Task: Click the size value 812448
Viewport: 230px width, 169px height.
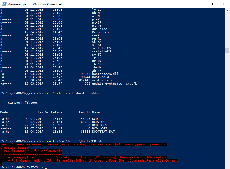Action: 85,80
